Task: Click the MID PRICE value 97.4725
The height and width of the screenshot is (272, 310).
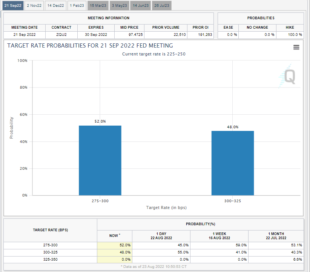Action: tap(129, 35)
